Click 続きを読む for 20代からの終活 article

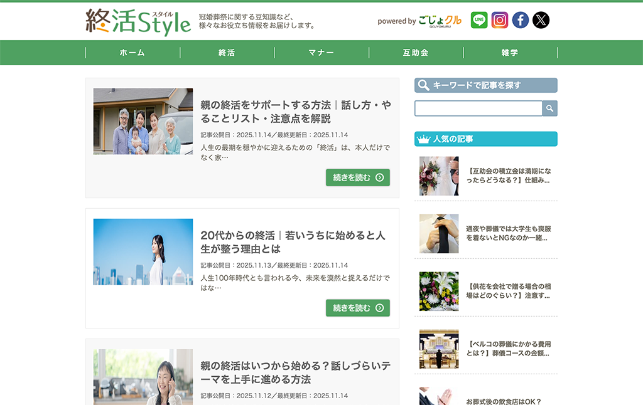(358, 308)
